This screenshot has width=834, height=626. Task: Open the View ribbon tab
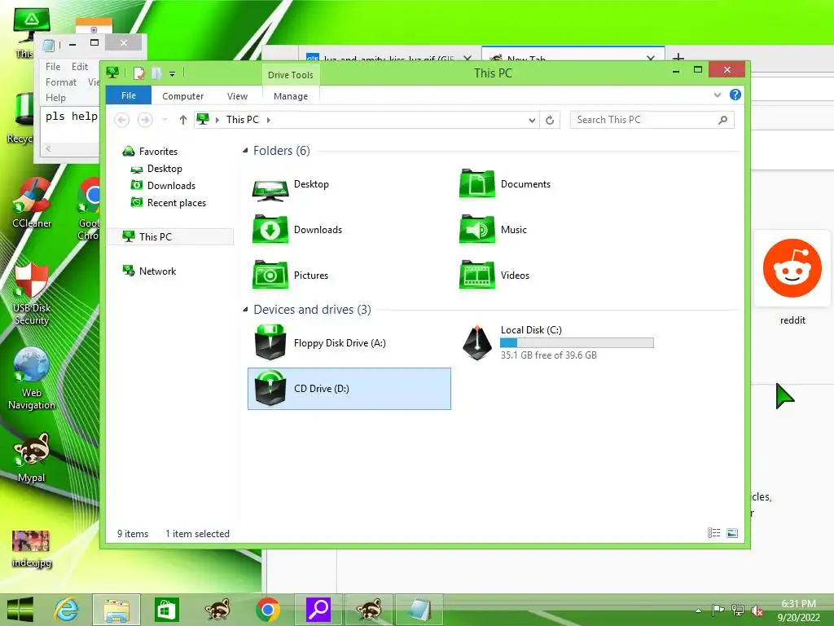237,96
